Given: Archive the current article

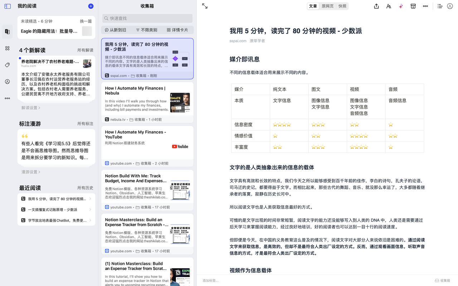Looking at the screenshot, I should [413, 6].
